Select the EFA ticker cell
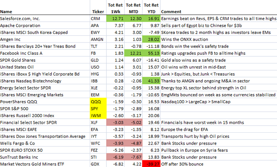 coord(98,130)
